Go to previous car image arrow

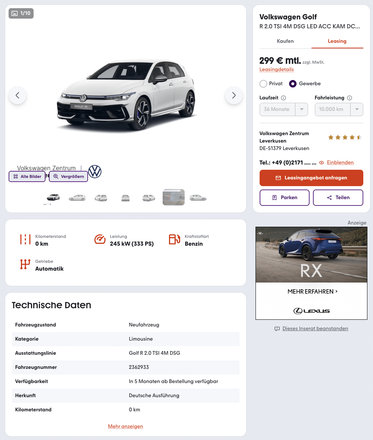18,95
